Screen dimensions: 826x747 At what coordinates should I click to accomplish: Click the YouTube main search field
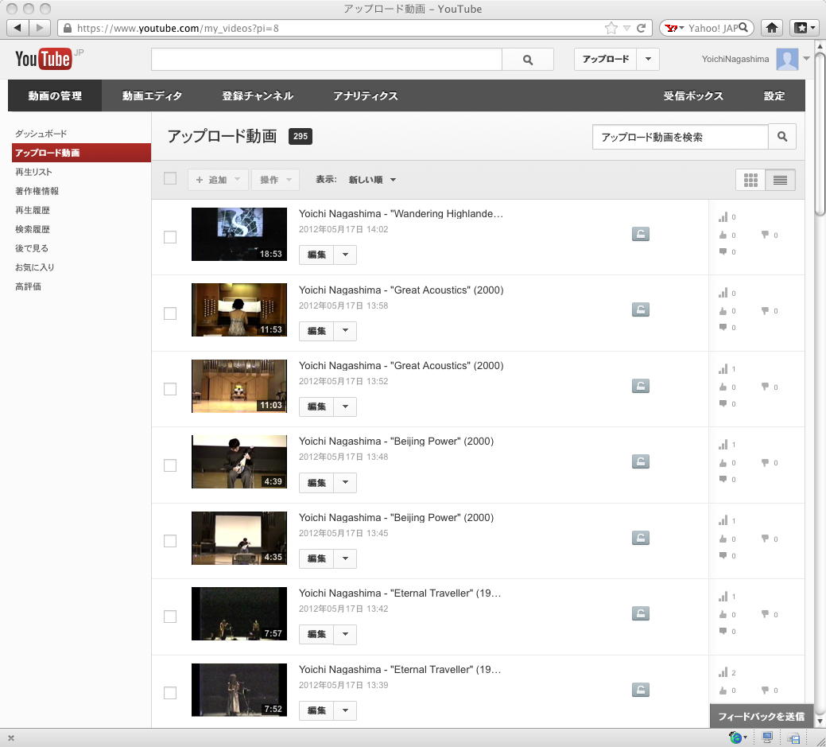point(327,60)
